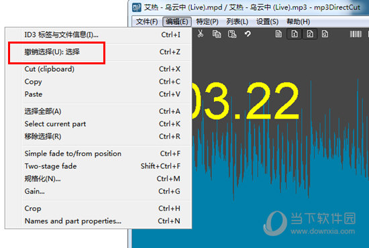Click the Copy icon in the toolbar
Screen dimensions: 369x248
point(217,34)
